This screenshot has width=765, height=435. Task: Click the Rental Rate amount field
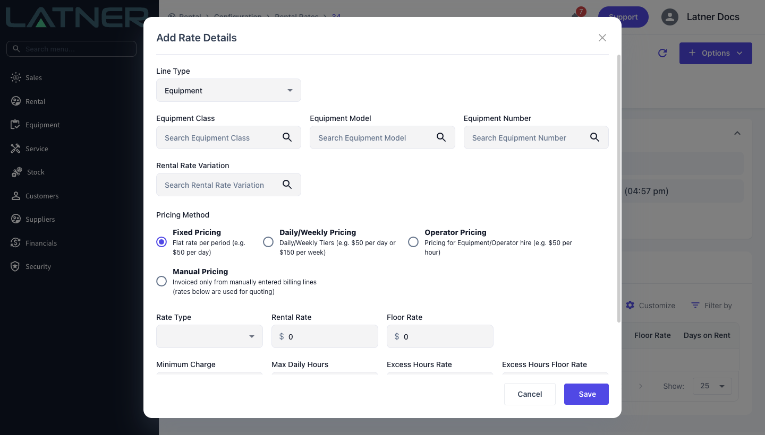click(325, 336)
